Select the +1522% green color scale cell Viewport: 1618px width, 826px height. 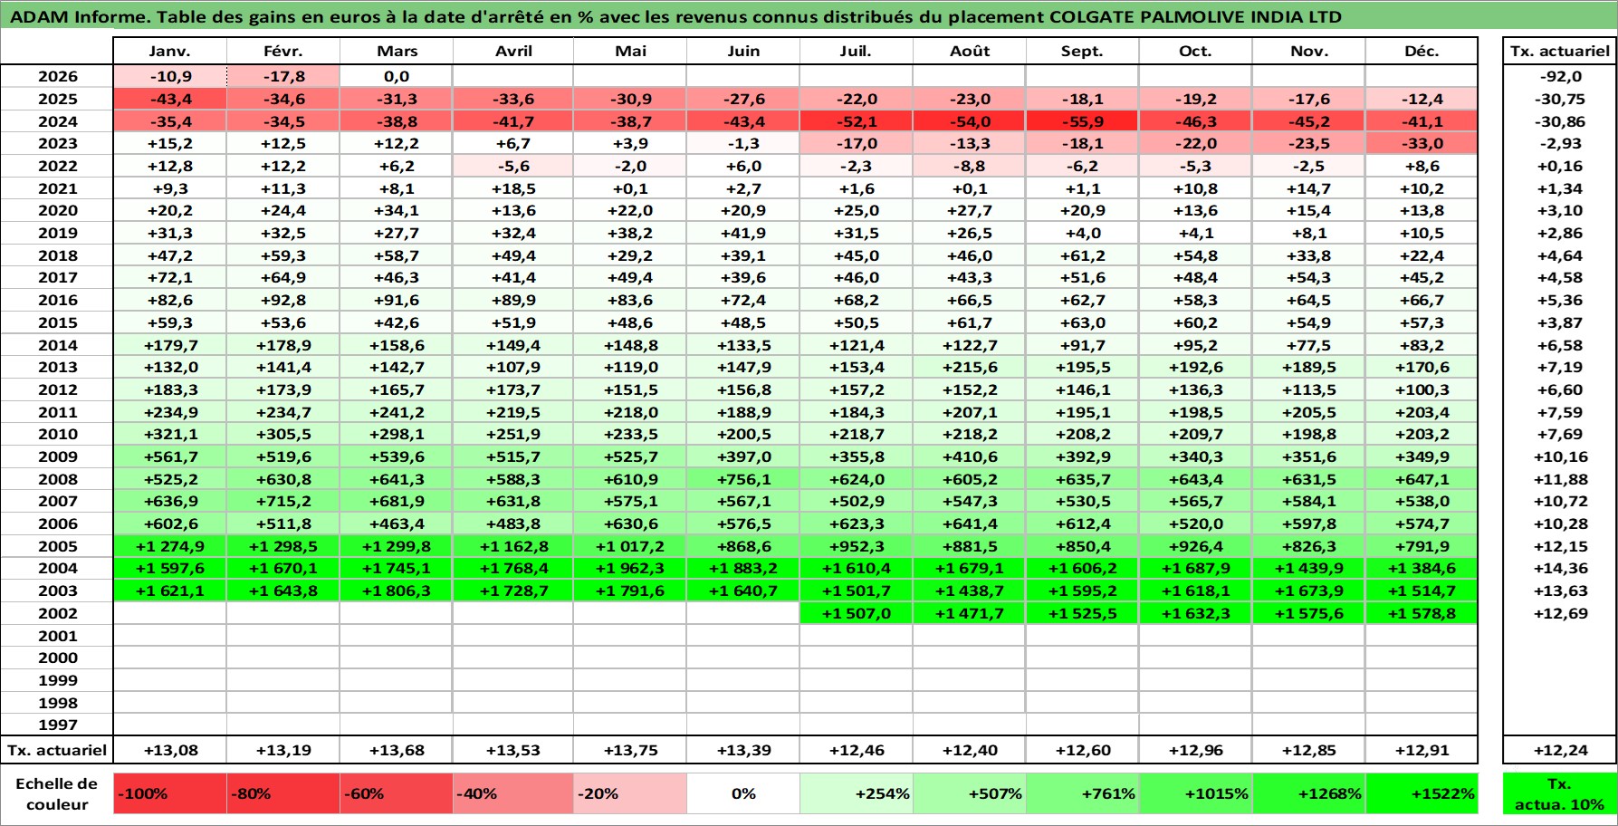click(1422, 793)
